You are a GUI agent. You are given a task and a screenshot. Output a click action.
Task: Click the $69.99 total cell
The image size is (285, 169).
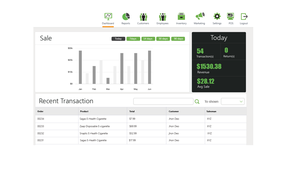pos(133,126)
